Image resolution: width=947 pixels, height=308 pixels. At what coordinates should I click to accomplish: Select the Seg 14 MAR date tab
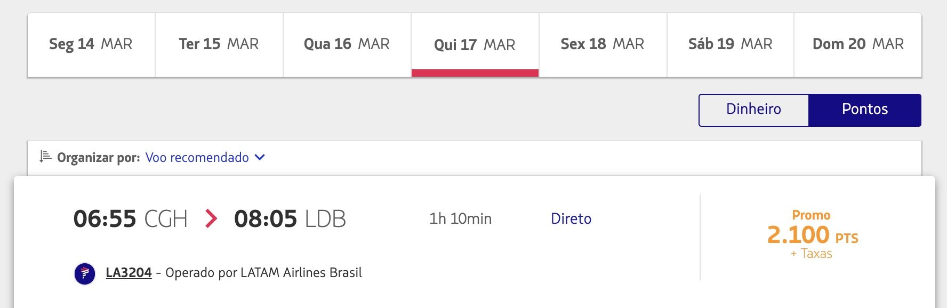click(91, 45)
